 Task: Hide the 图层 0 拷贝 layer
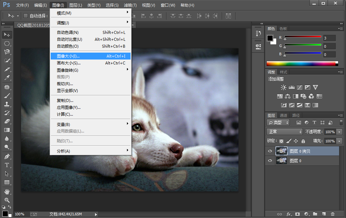(x=270, y=151)
